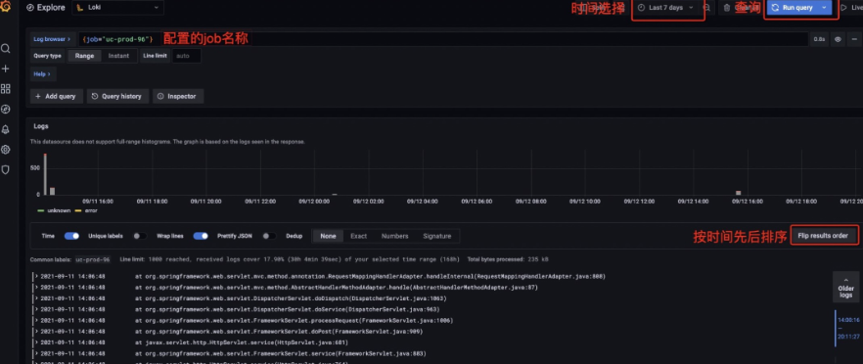Click the zoom out time range magnifier
863x364 pixels.
click(706, 8)
